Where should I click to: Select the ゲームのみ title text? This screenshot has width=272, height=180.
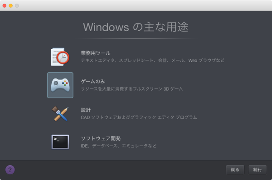tap(93, 82)
